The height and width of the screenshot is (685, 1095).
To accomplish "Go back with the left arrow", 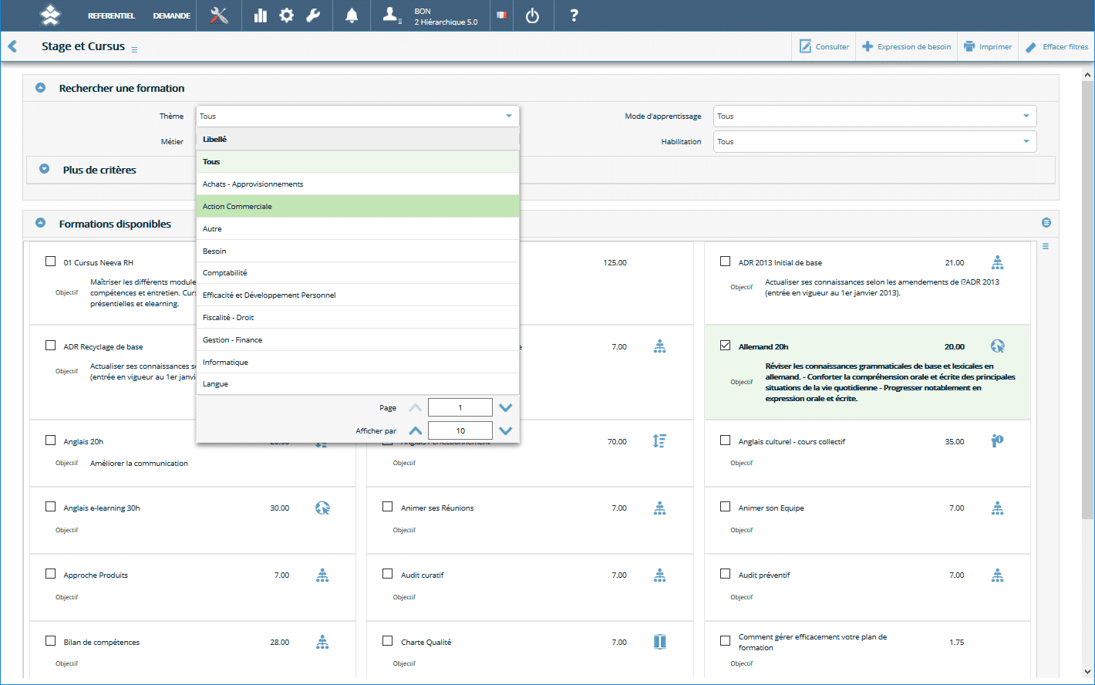I will pyautogui.click(x=12, y=46).
